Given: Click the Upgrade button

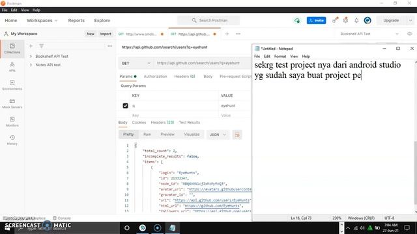Looking at the screenshot, I should [x=391, y=20].
